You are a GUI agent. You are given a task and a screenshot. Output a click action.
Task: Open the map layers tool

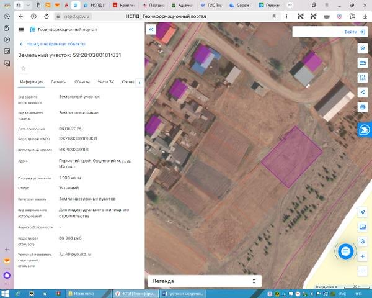(x=363, y=48)
